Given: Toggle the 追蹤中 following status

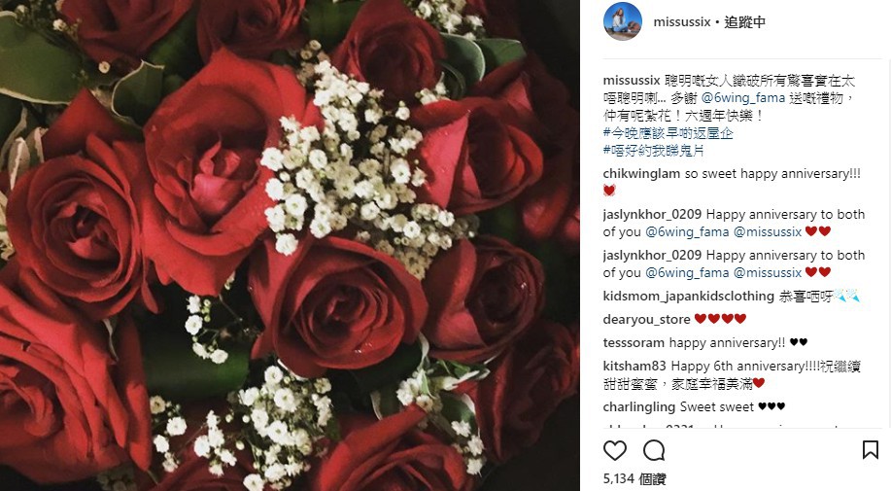Looking at the screenshot, I should click(745, 22).
